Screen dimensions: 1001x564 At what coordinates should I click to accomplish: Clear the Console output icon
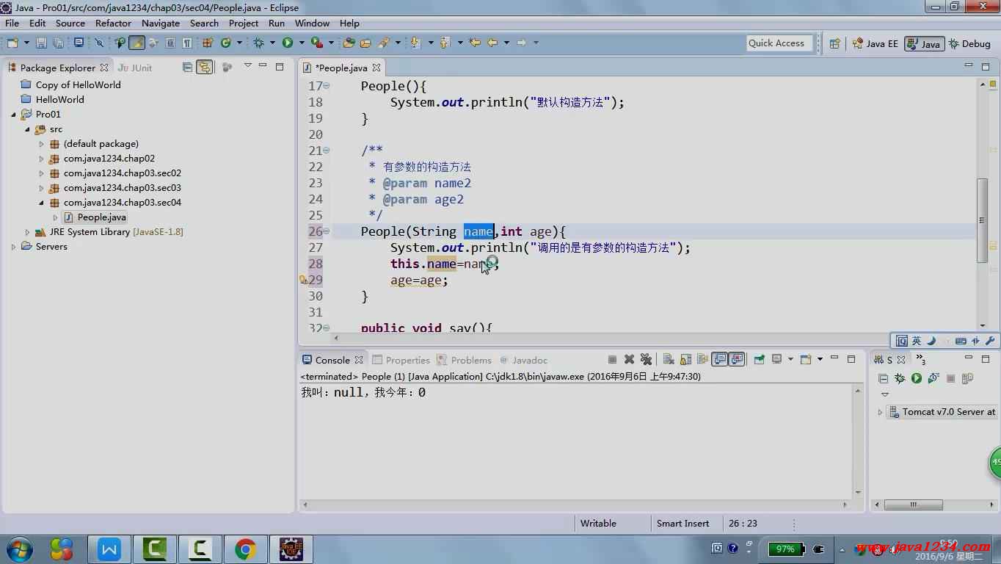(669, 360)
